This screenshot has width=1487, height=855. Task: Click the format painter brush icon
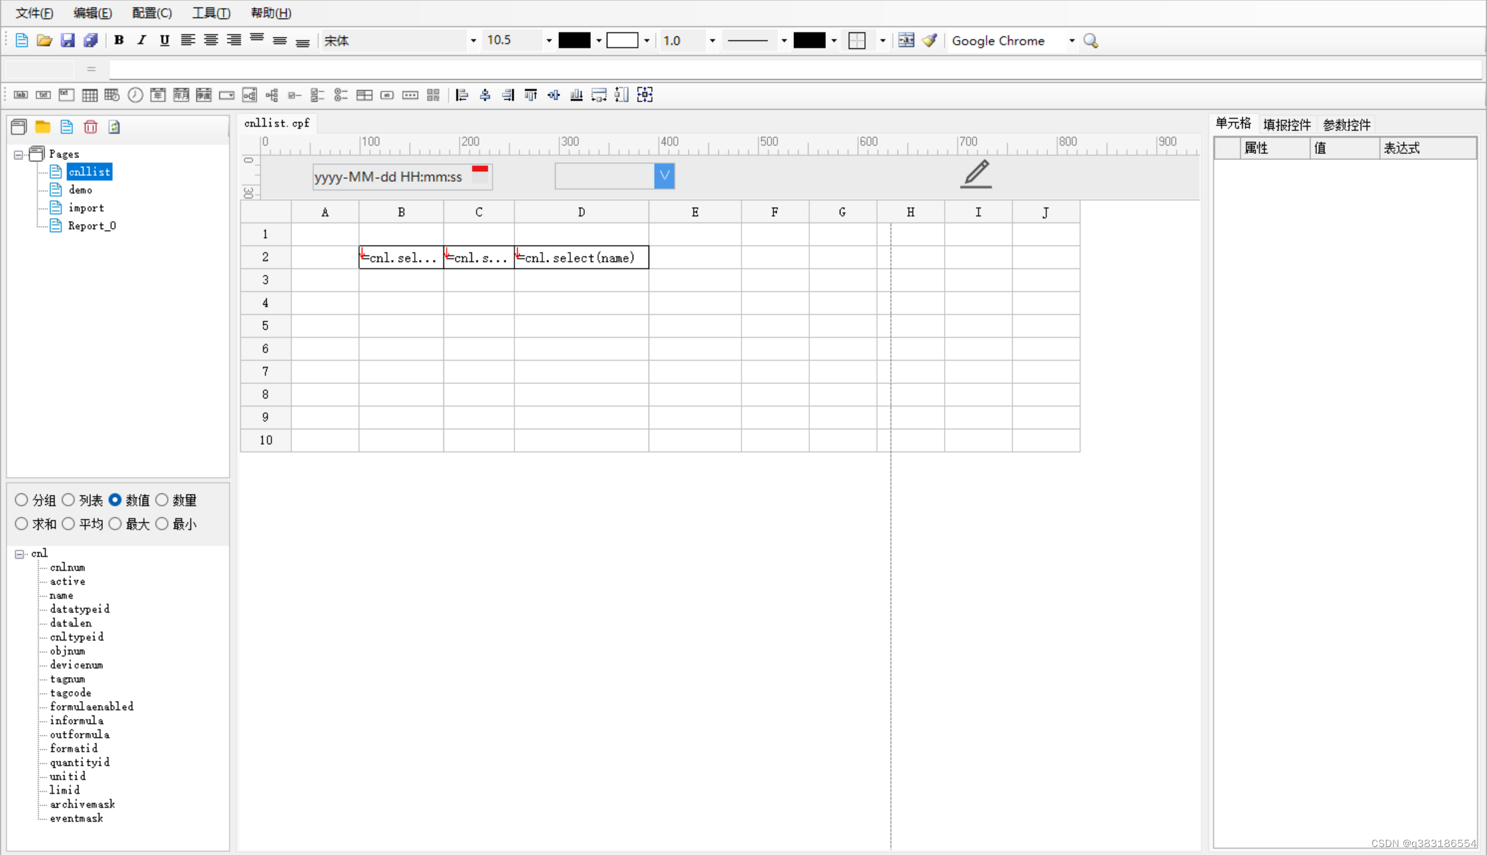click(929, 40)
